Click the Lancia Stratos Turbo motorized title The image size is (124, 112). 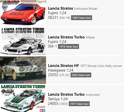tap(74, 94)
